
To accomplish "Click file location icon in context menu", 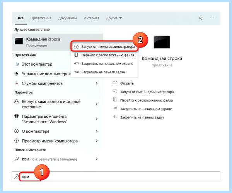I will [x=76, y=55].
